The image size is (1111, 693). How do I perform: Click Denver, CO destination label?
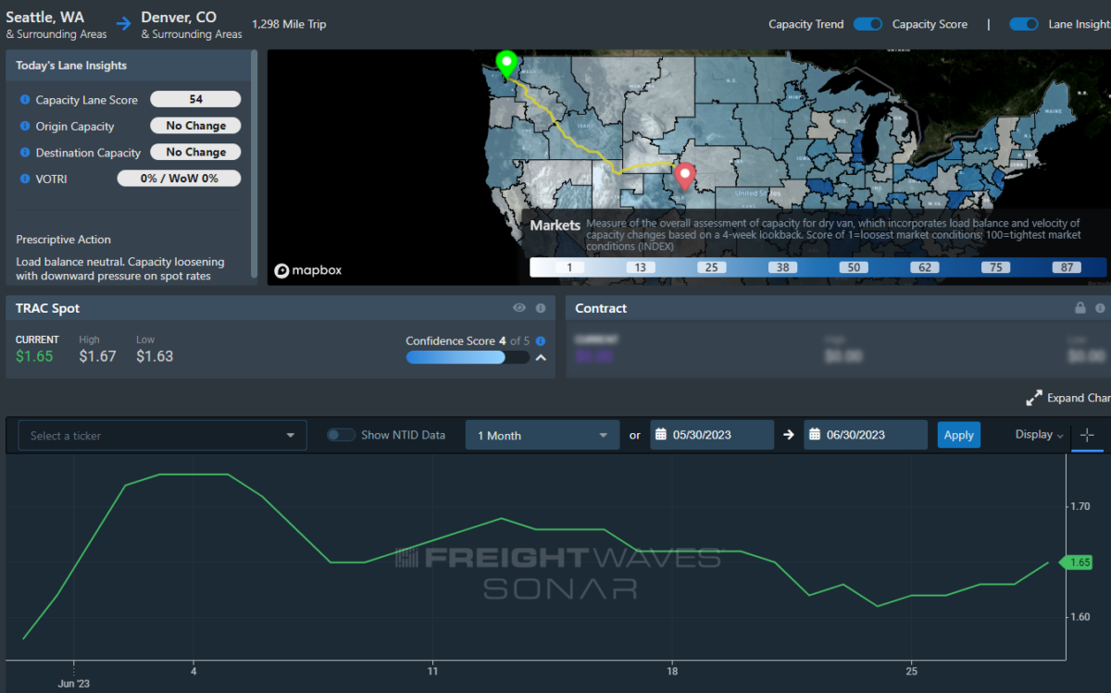point(180,17)
